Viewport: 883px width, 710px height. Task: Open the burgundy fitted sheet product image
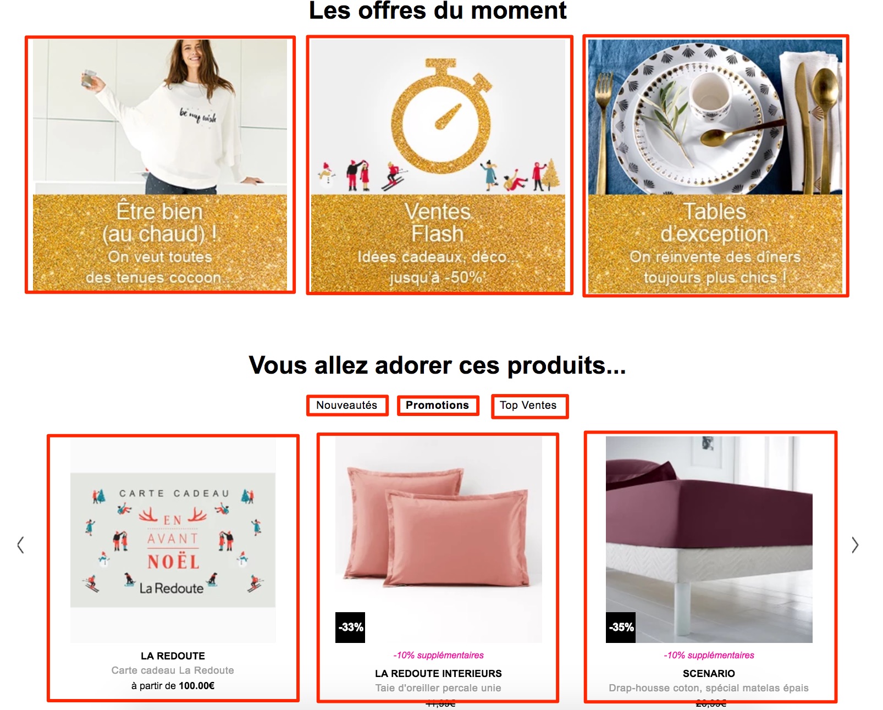[709, 539]
